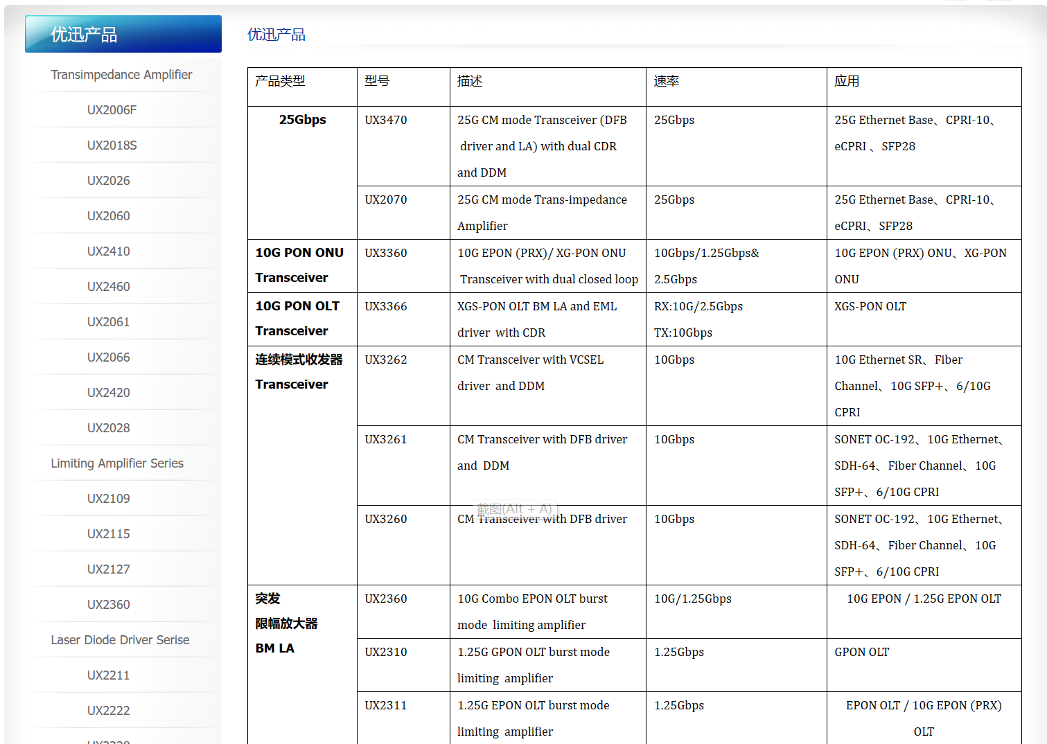Go to UX2026 in the sidebar
The width and height of the screenshot is (1047, 744).
point(108,181)
